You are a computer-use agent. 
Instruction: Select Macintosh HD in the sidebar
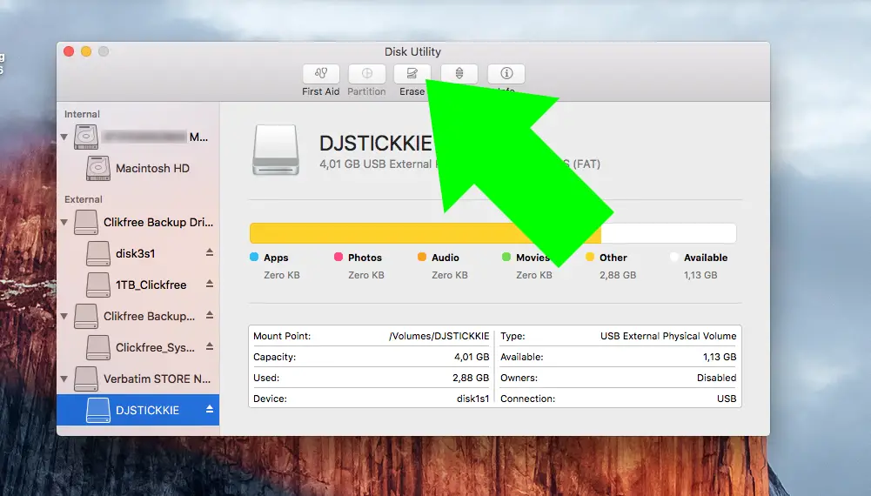coord(137,168)
